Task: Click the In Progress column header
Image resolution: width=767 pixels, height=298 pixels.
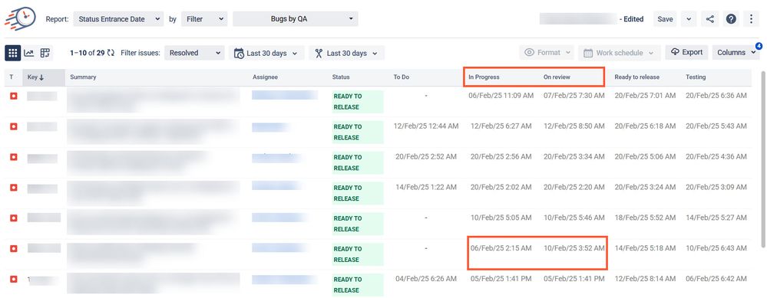Action: pos(484,77)
